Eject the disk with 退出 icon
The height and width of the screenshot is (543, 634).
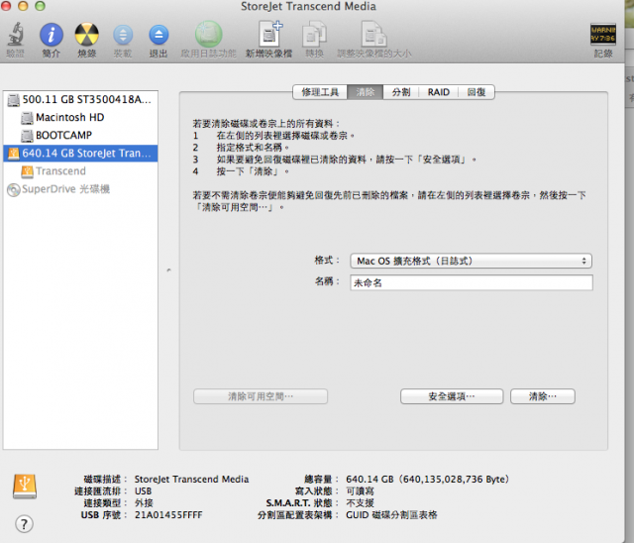tap(158, 35)
